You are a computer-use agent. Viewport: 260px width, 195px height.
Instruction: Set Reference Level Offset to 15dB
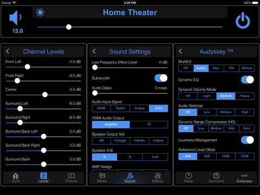pyautogui.click(x=245, y=156)
